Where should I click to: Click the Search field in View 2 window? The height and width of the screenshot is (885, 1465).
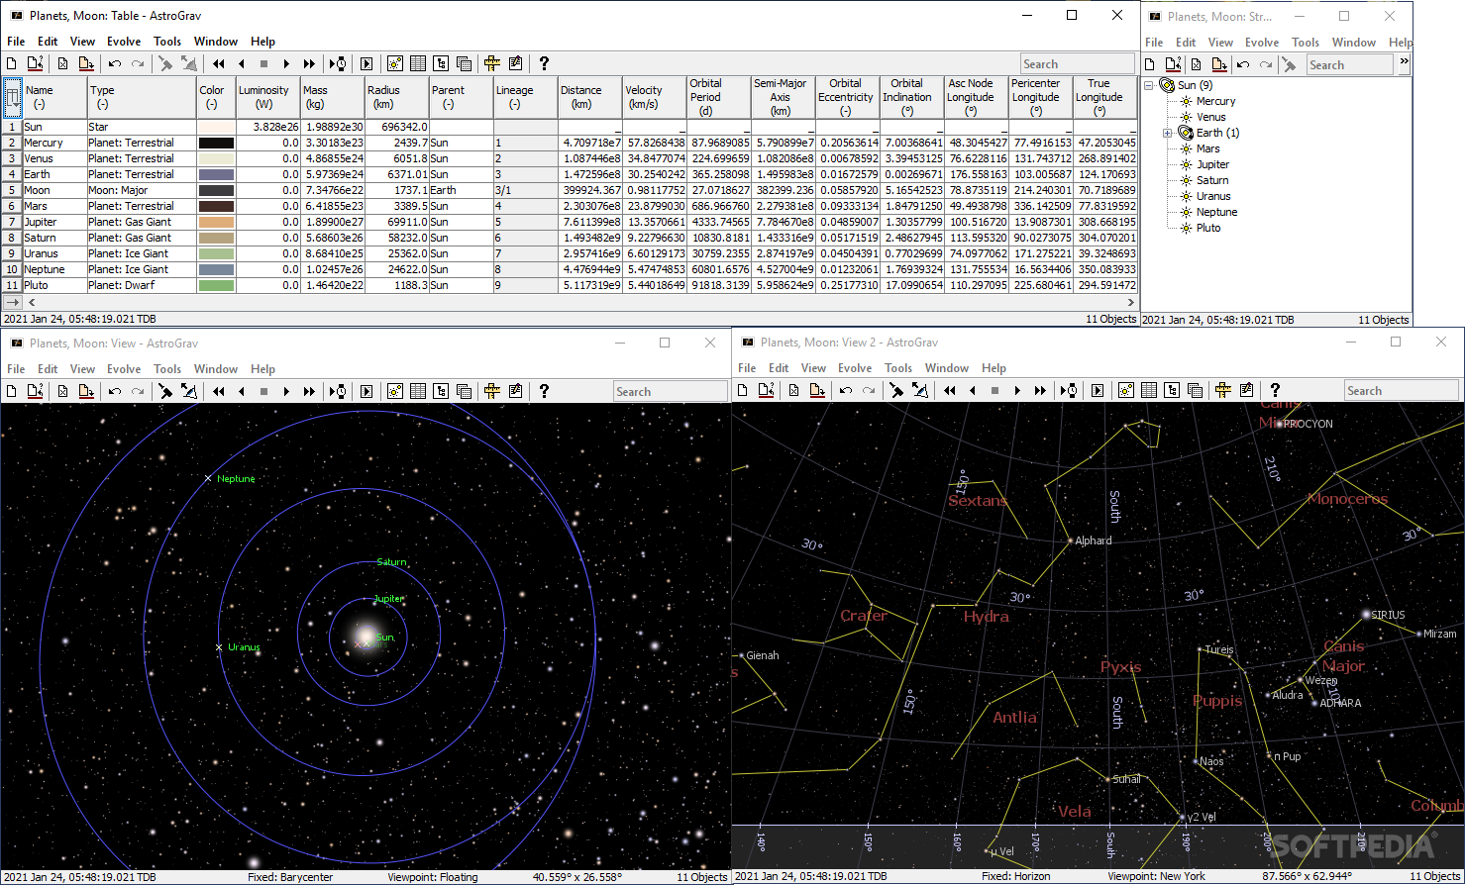[1402, 390]
